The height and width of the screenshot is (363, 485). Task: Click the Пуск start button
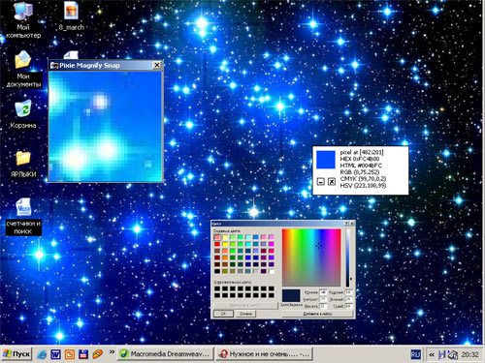(16, 354)
